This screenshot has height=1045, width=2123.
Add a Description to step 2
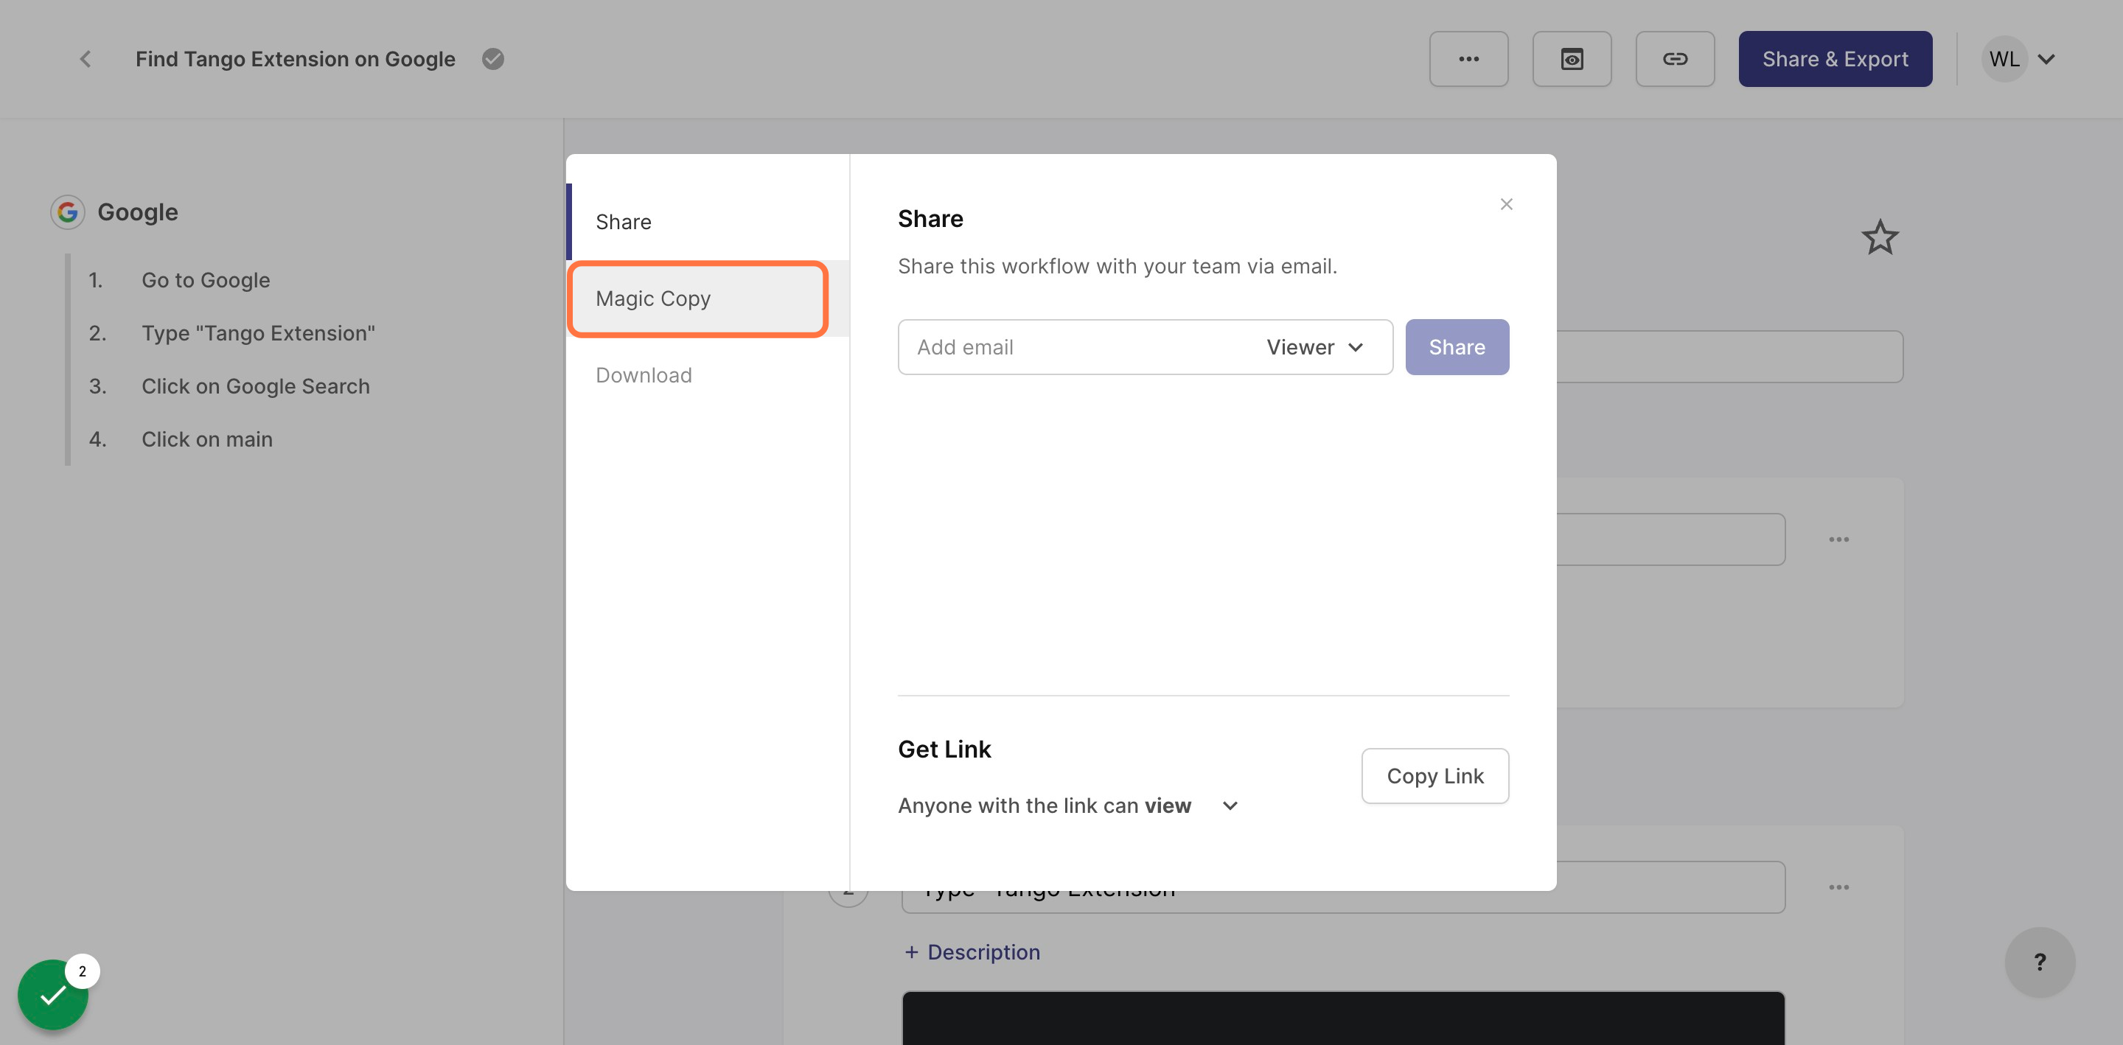click(972, 952)
